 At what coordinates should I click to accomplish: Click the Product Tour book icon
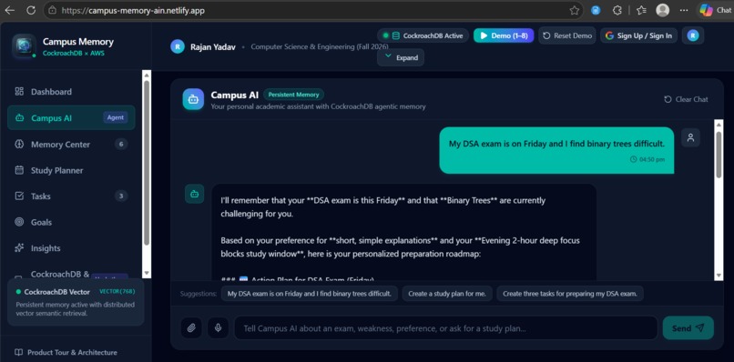click(x=19, y=352)
